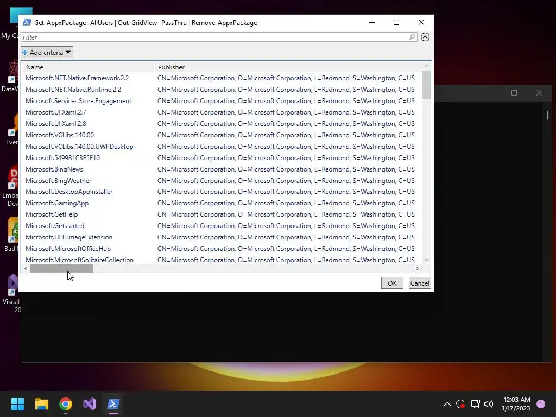
Task: Click publisher cell of Microsoft.BingNews row
Action: [286, 169]
